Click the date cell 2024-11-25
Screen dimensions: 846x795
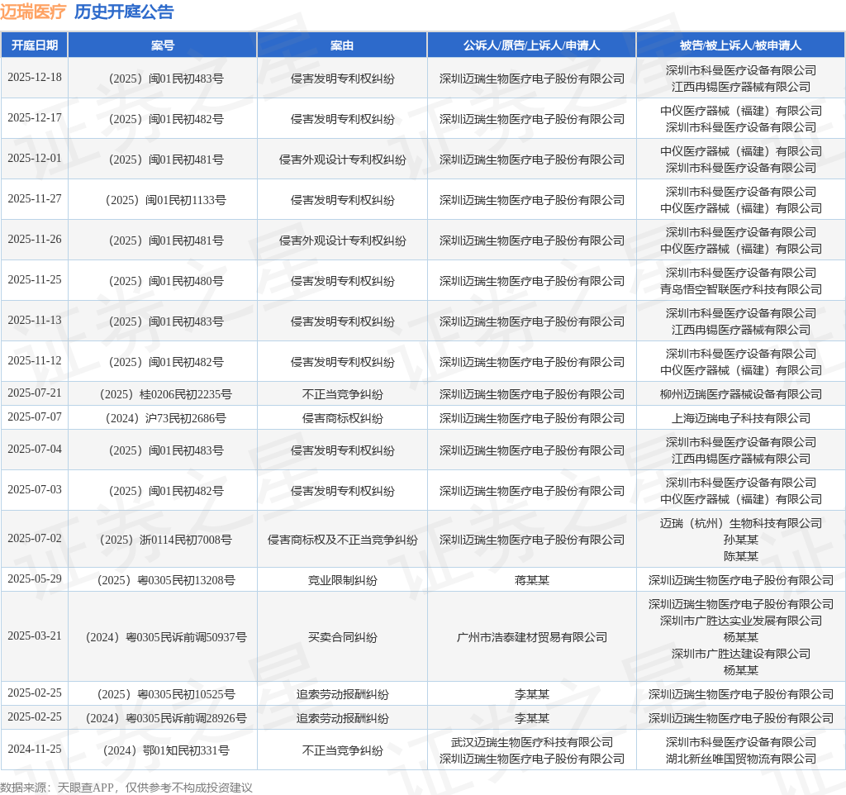35,749
